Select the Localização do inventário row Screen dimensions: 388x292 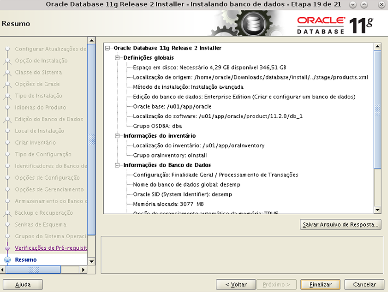tap(199, 146)
